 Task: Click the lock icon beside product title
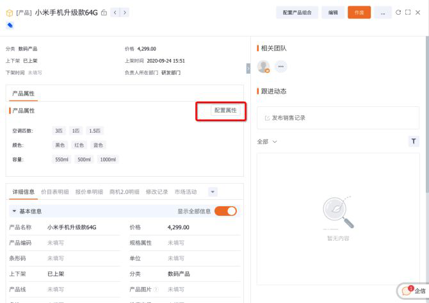click(x=104, y=13)
